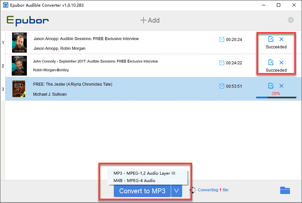Click the 29% progress percentage text
Viewport: 302px width, 203px height.
276,94
